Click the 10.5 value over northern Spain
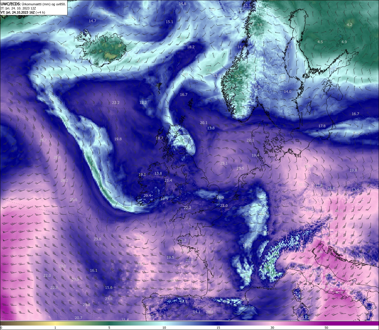 [184, 302]
